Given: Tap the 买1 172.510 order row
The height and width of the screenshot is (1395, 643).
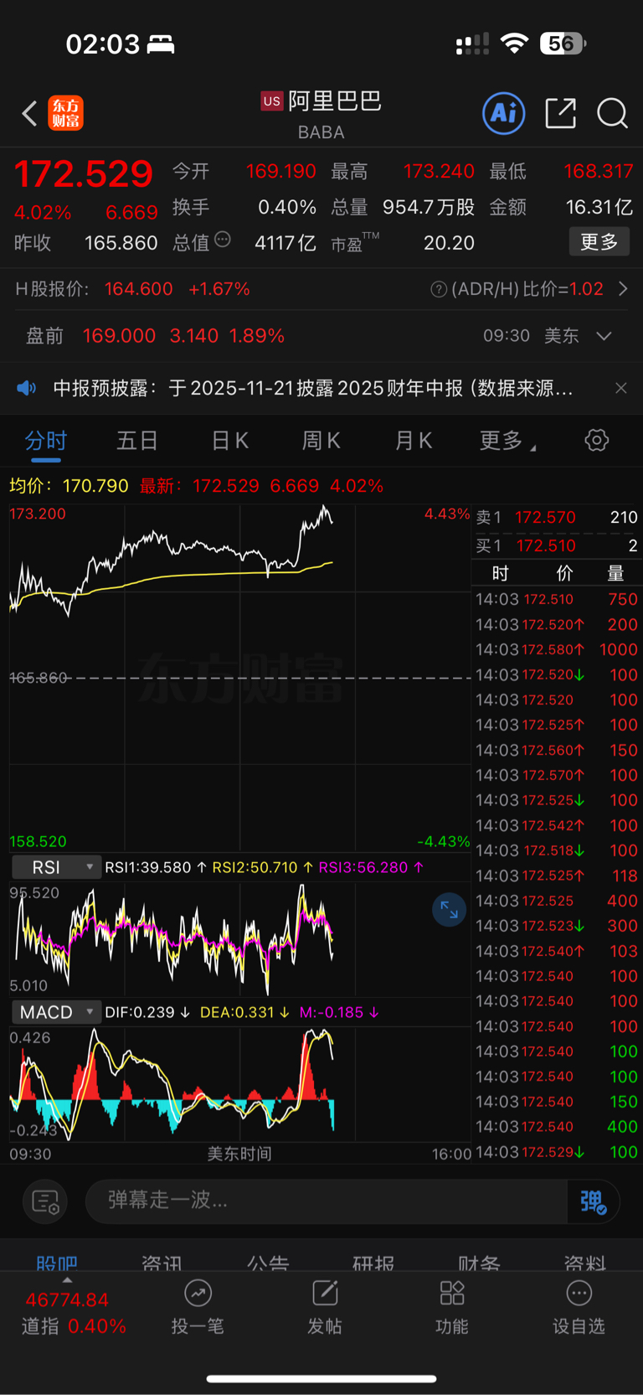Looking at the screenshot, I should pos(557,545).
